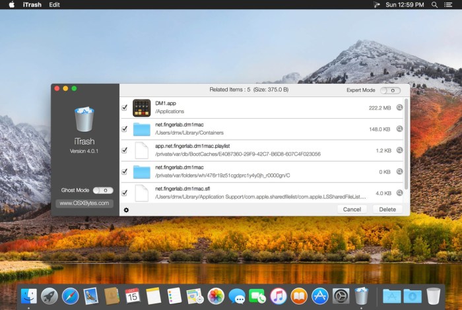Click the magnifier icon on the 0 KB row
Viewport: 462px width, 310px height.
(399, 171)
